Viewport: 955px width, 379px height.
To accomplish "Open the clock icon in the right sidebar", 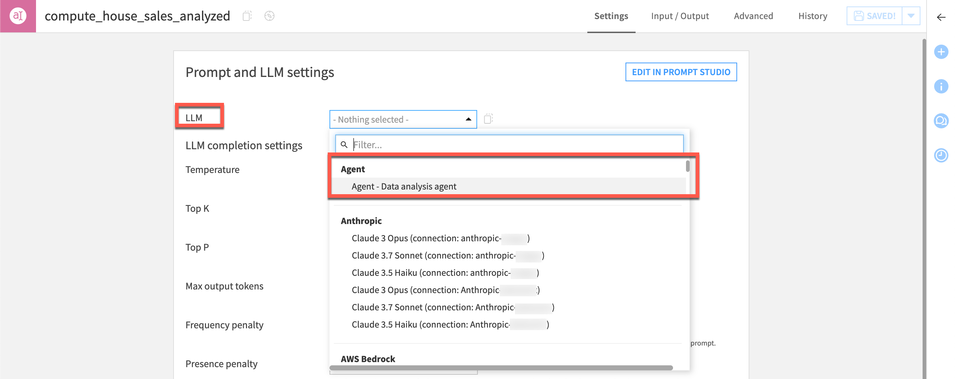I will (x=941, y=156).
